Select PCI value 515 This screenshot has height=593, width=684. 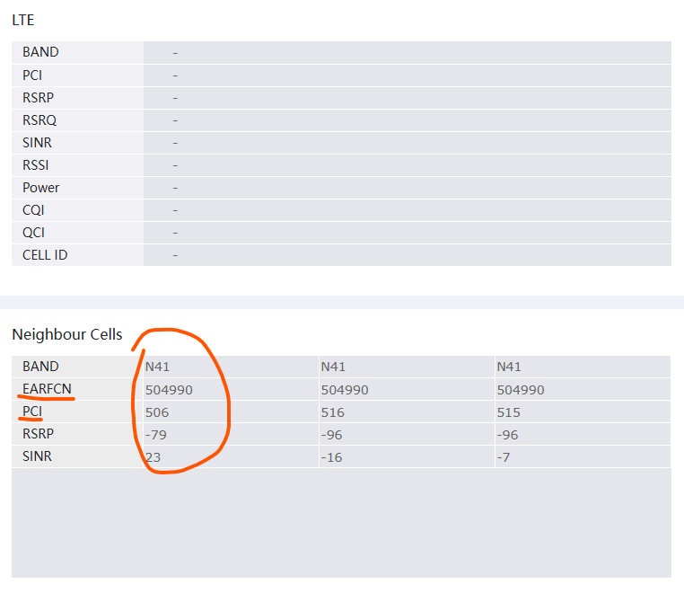508,412
